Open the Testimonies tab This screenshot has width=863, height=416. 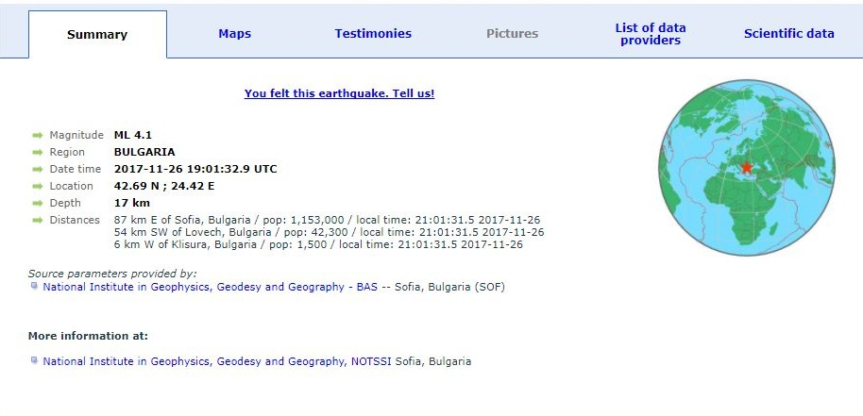coord(373,34)
